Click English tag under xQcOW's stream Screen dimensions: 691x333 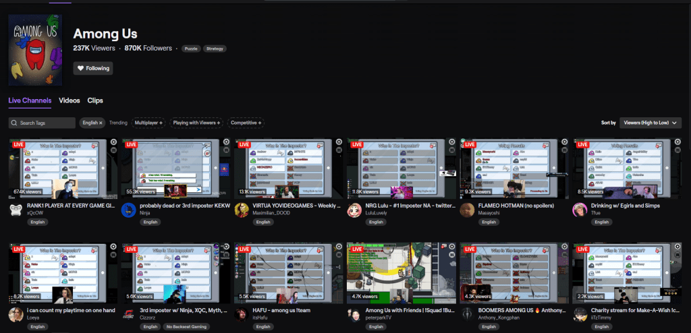point(38,222)
